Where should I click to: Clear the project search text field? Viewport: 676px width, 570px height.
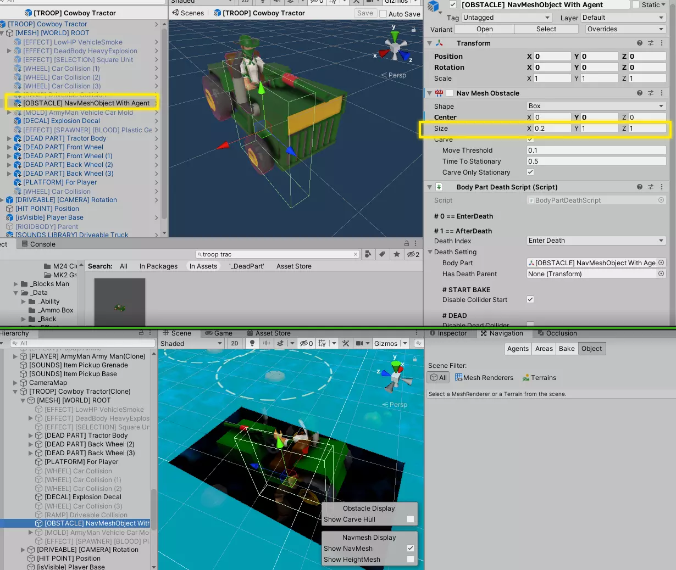(x=356, y=254)
